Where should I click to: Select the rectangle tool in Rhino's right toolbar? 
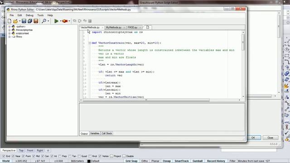(x=287, y=56)
